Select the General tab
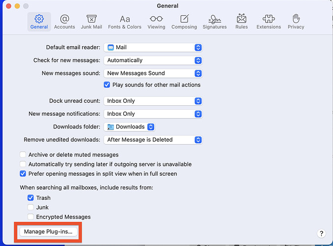The image size is (333, 246). (39, 22)
